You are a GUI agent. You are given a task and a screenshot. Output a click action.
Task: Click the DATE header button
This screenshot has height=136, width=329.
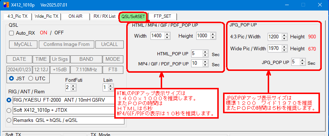[x=20, y=59]
